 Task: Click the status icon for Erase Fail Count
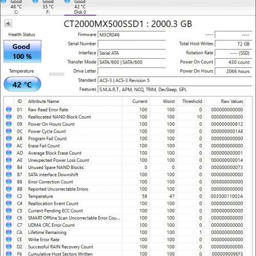coord(9,145)
